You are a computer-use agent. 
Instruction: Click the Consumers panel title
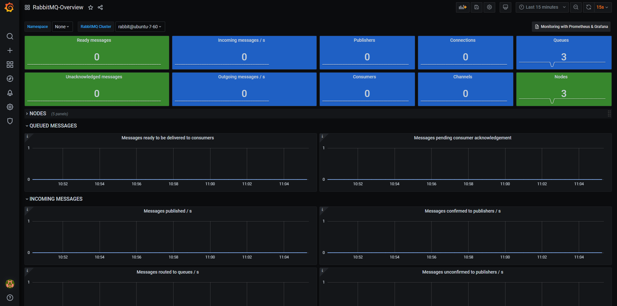point(364,77)
